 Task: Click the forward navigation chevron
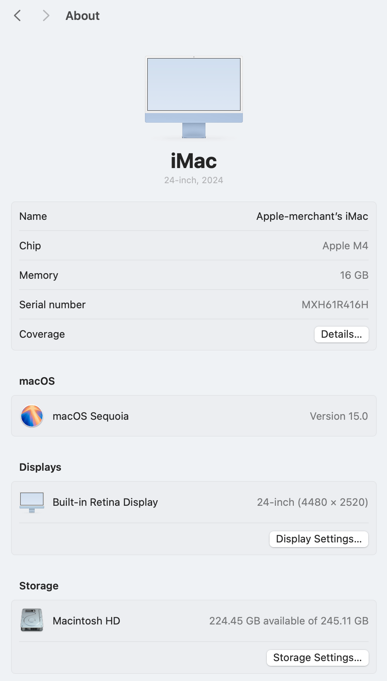point(46,16)
